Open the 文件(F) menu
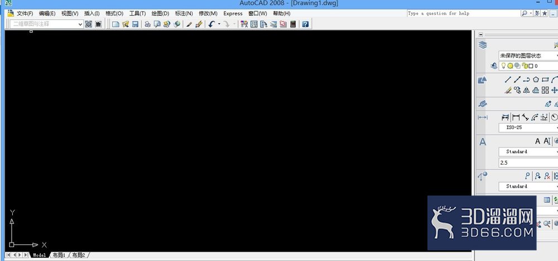The height and width of the screenshot is (261, 558). 25,13
